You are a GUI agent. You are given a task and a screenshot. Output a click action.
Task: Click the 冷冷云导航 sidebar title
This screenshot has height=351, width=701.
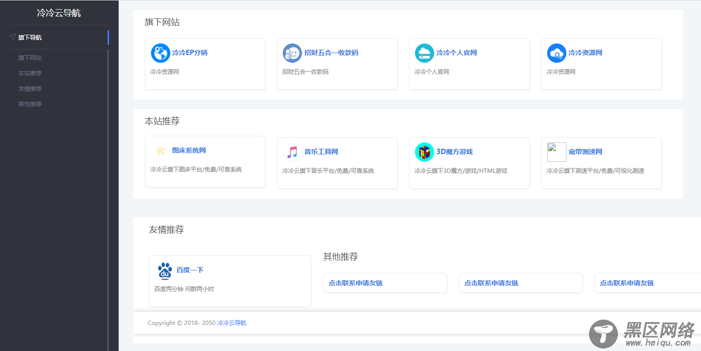[59, 13]
